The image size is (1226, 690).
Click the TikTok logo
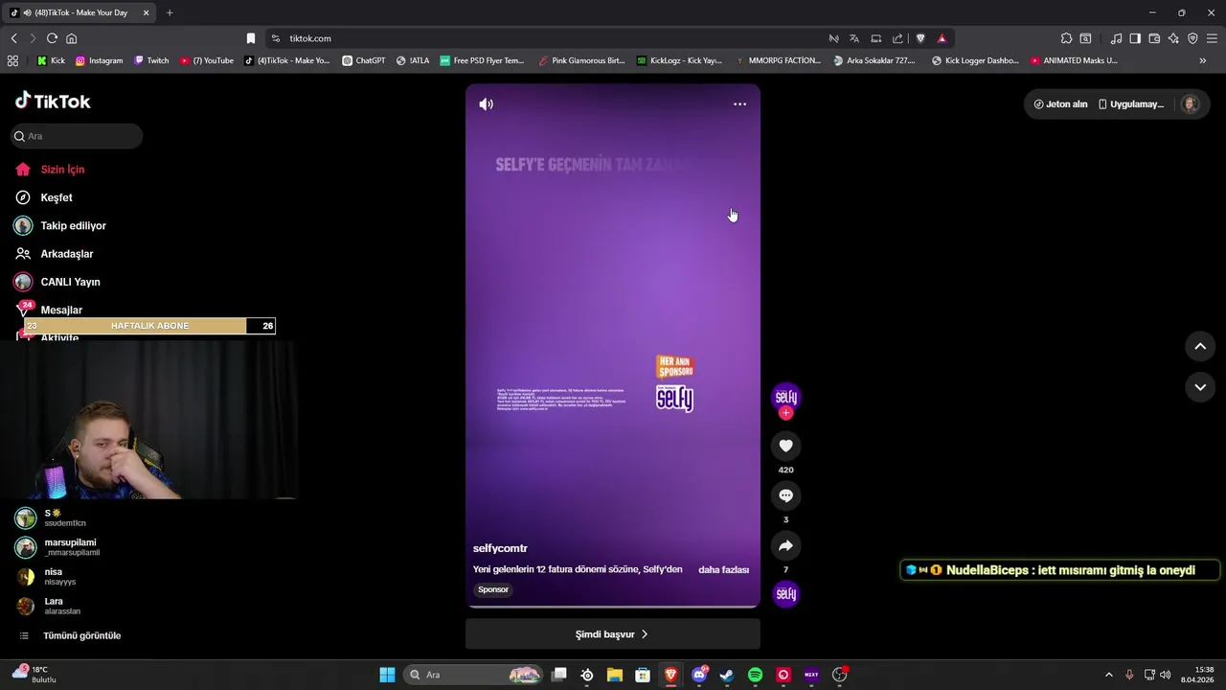[53, 101]
